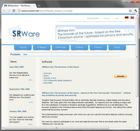Open the FAQ (frequently asked questions) link

(57, 80)
